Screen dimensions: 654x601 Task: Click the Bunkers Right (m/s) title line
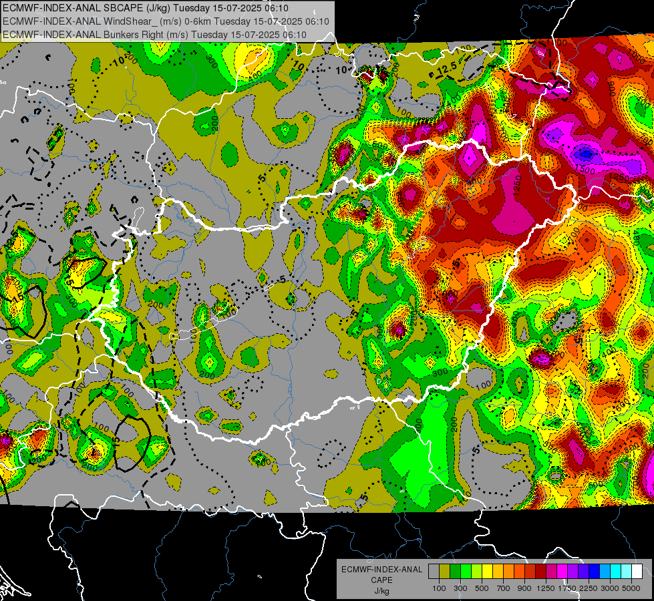pos(154,35)
